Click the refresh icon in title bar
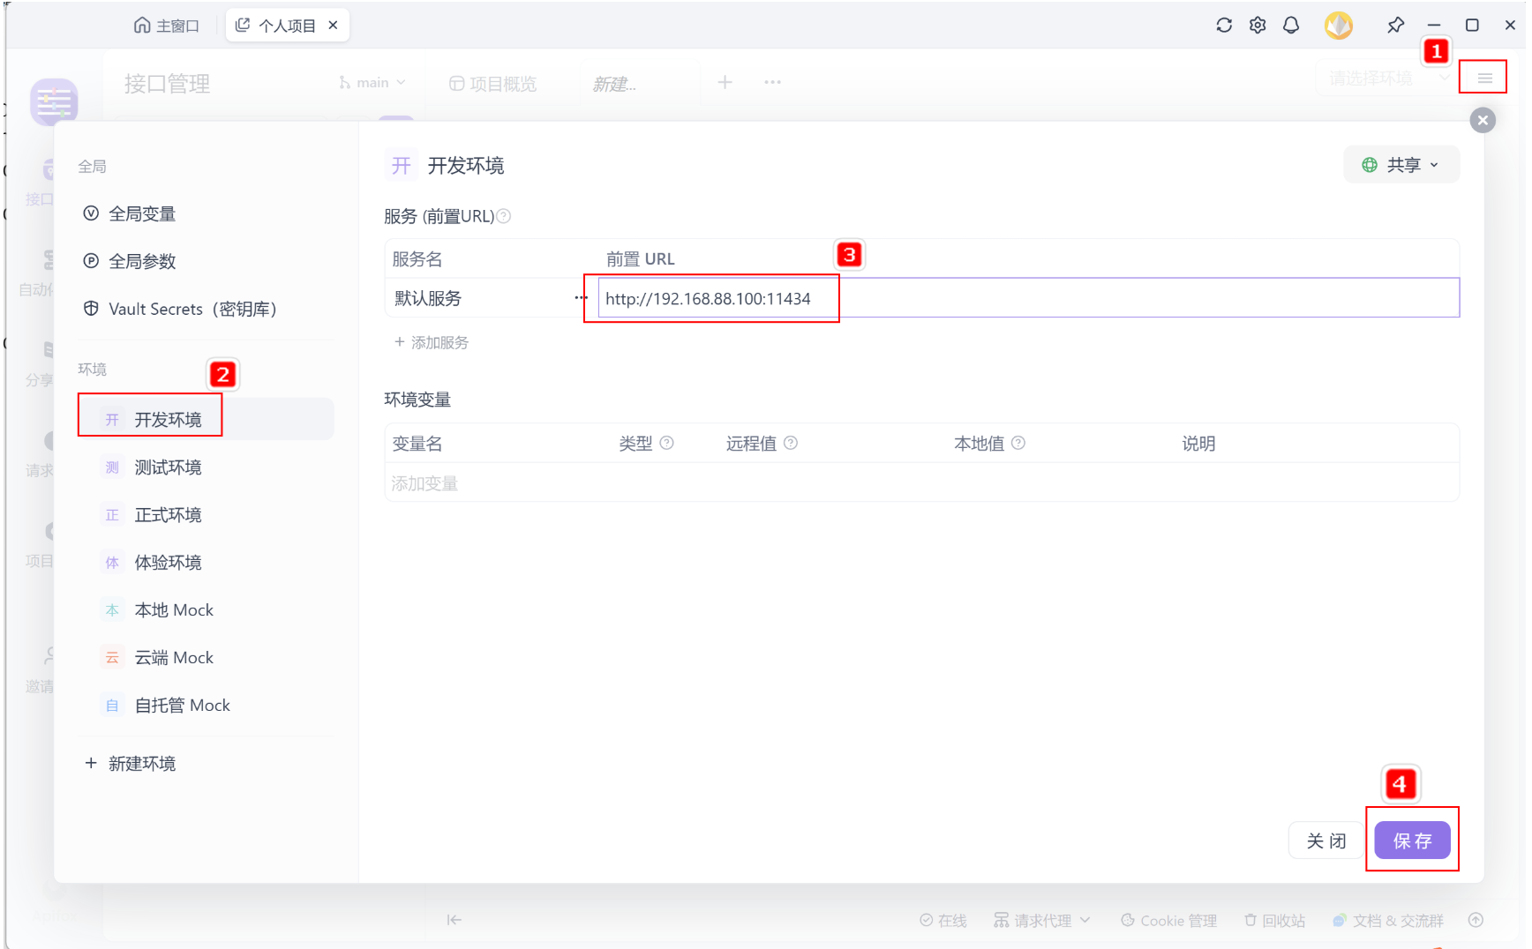Screen dimensions: 1532x949 coord(1224,26)
